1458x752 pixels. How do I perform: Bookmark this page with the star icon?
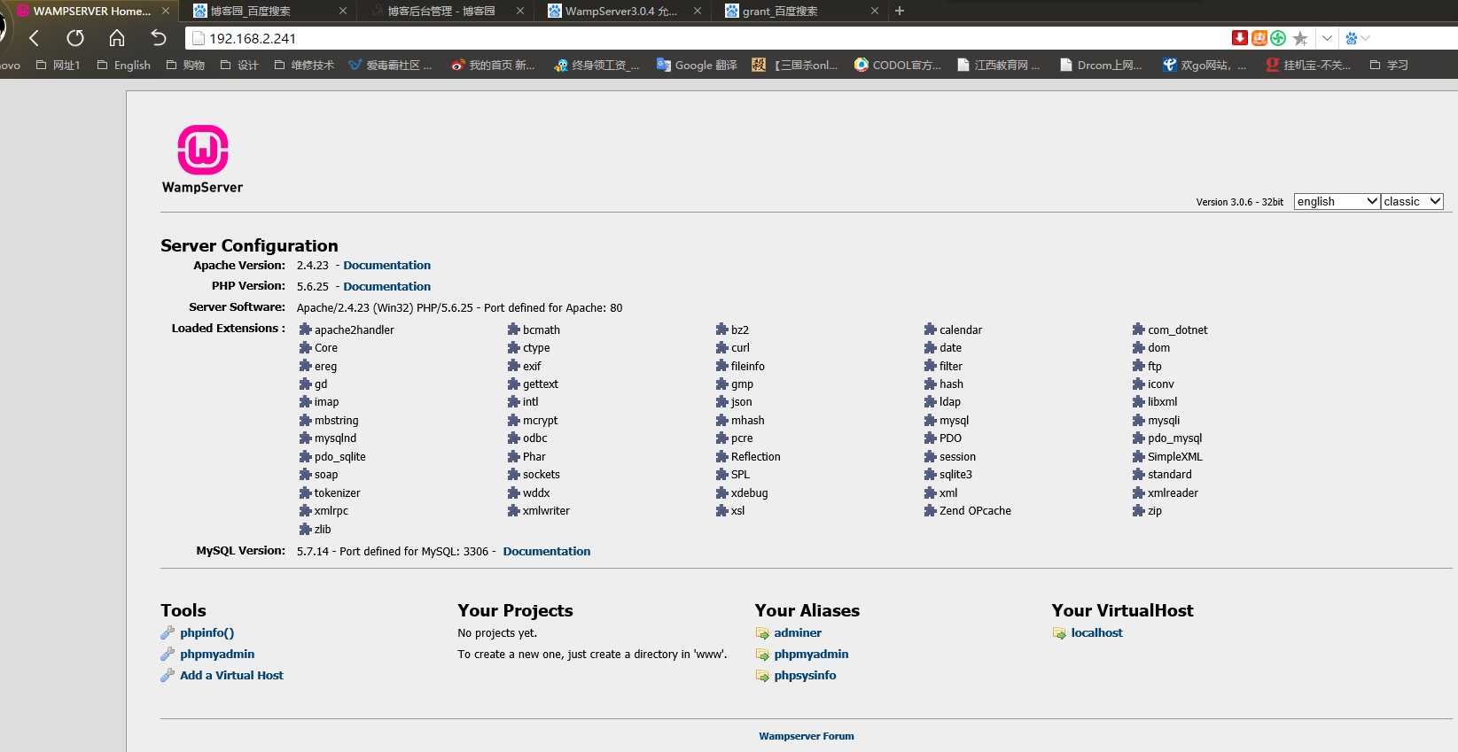[x=1300, y=38]
